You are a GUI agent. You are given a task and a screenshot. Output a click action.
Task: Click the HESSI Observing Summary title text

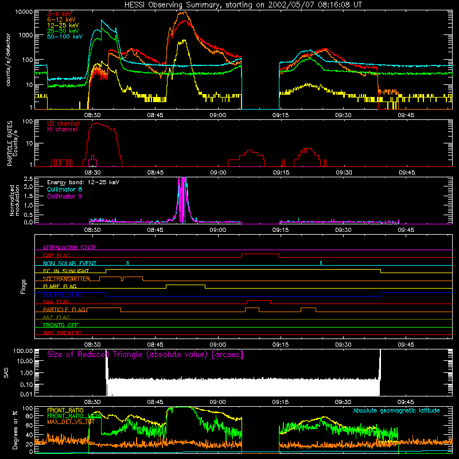point(243,5)
